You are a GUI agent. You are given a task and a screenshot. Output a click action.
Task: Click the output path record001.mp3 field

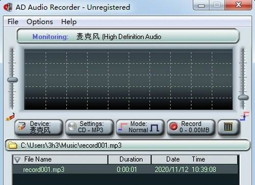pos(128,145)
